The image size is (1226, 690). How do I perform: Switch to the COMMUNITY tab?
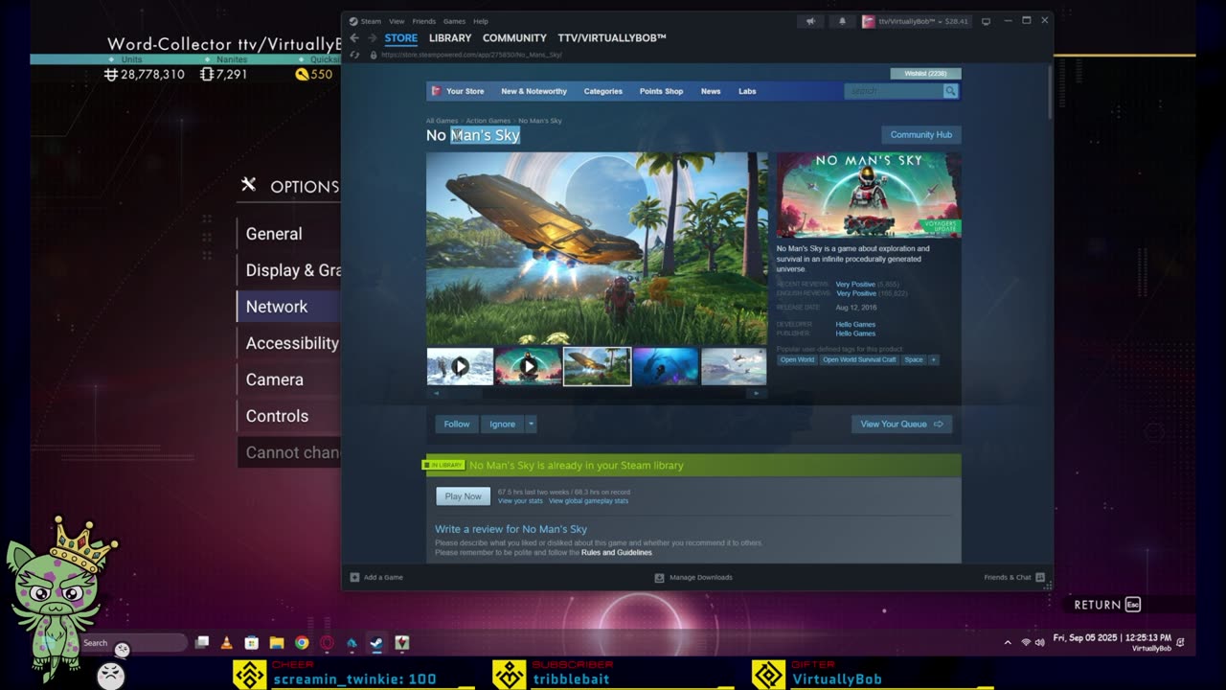514,38
